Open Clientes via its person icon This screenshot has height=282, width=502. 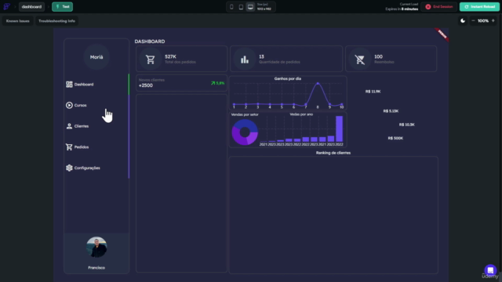(69, 126)
